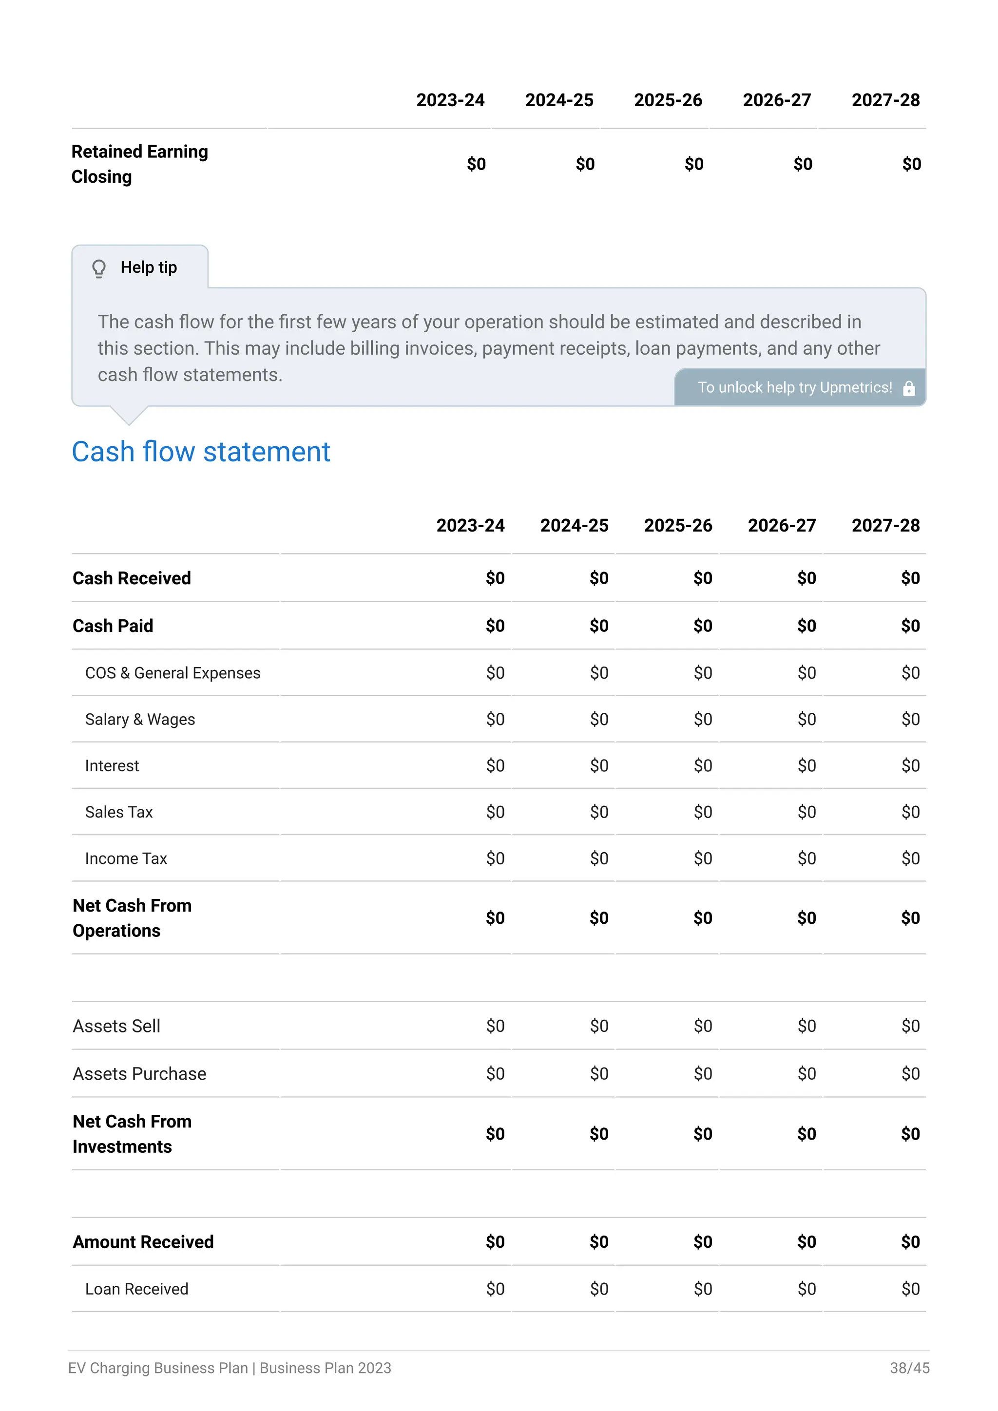The height and width of the screenshot is (1411, 998).
Task: Click the Assets Purchase row label
Action: [x=139, y=1074]
